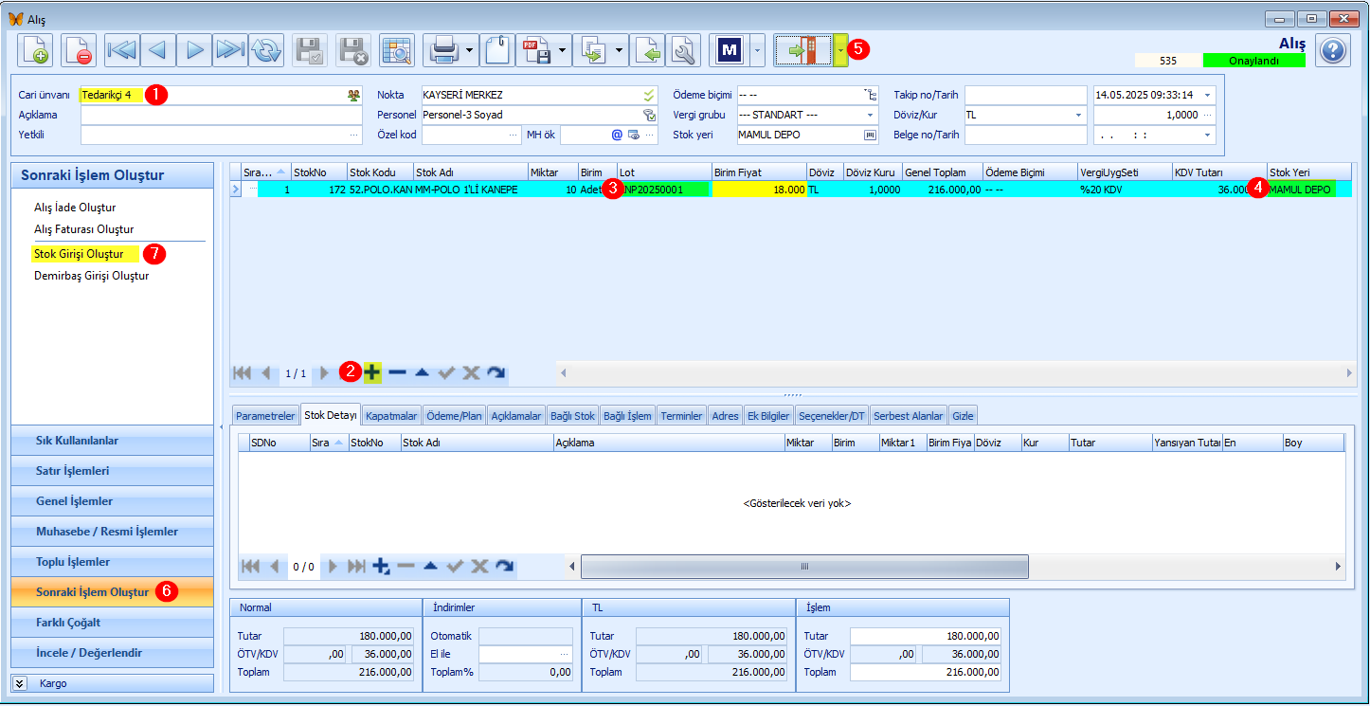Expand the Kargo panel chevron
1370x706 pixels.
click(20, 683)
